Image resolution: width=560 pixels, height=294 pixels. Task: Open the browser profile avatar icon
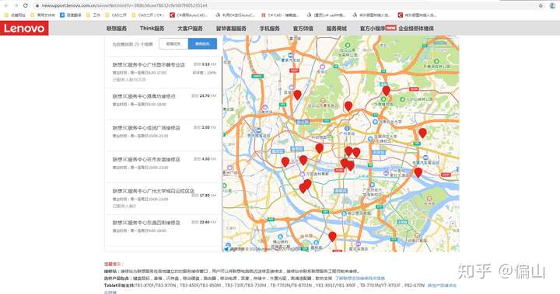552,5
